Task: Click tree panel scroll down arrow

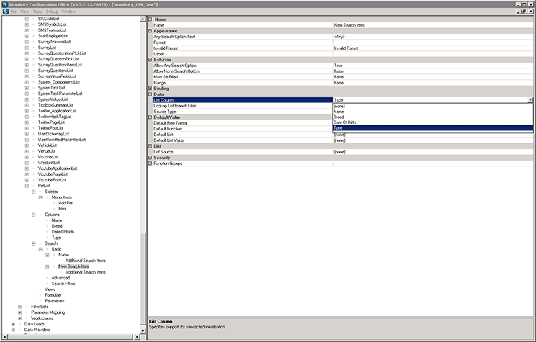Action: pos(143,330)
